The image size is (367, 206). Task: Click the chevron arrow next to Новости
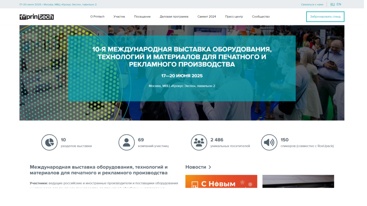tap(210, 167)
